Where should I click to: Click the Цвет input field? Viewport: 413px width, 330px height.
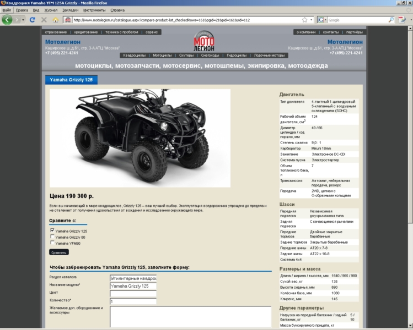pyautogui.click(x=133, y=294)
